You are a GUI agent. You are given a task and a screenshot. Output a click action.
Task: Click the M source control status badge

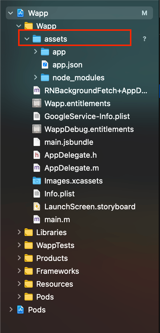(x=144, y=13)
